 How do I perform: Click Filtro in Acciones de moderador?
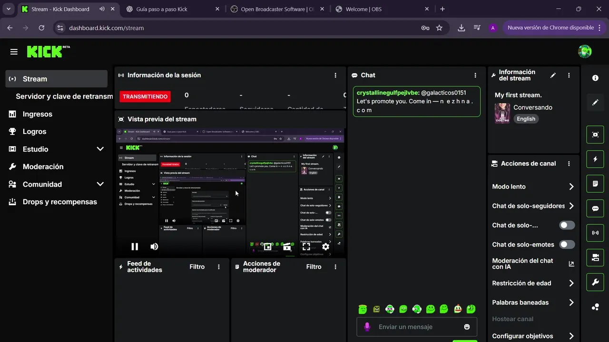(314, 267)
